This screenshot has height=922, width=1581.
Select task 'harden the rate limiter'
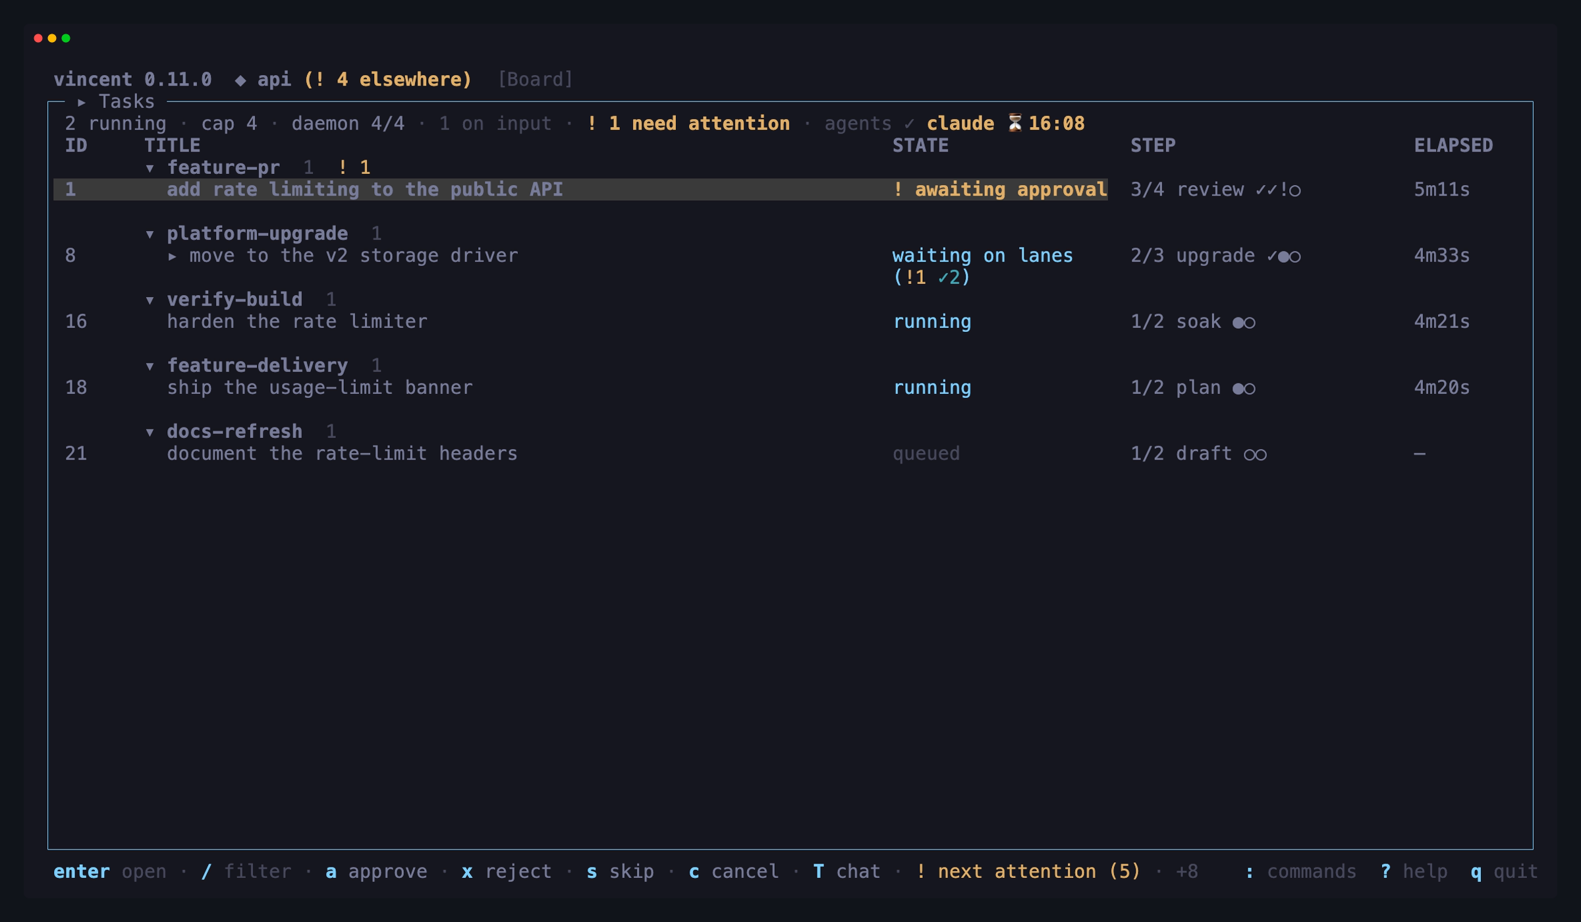(x=297, y=321)
